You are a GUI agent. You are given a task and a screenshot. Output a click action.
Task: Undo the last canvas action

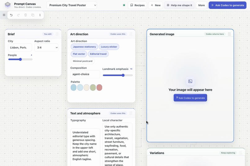(x=11, y=15)
